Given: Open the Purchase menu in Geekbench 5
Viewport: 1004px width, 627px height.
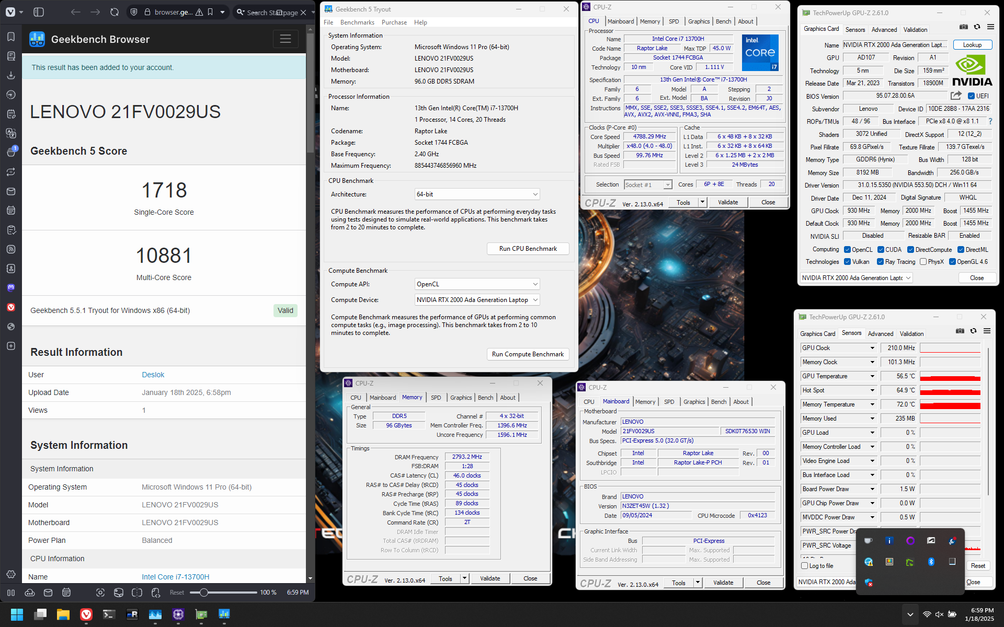Looking at the screenshot, I should click(394, 22).
